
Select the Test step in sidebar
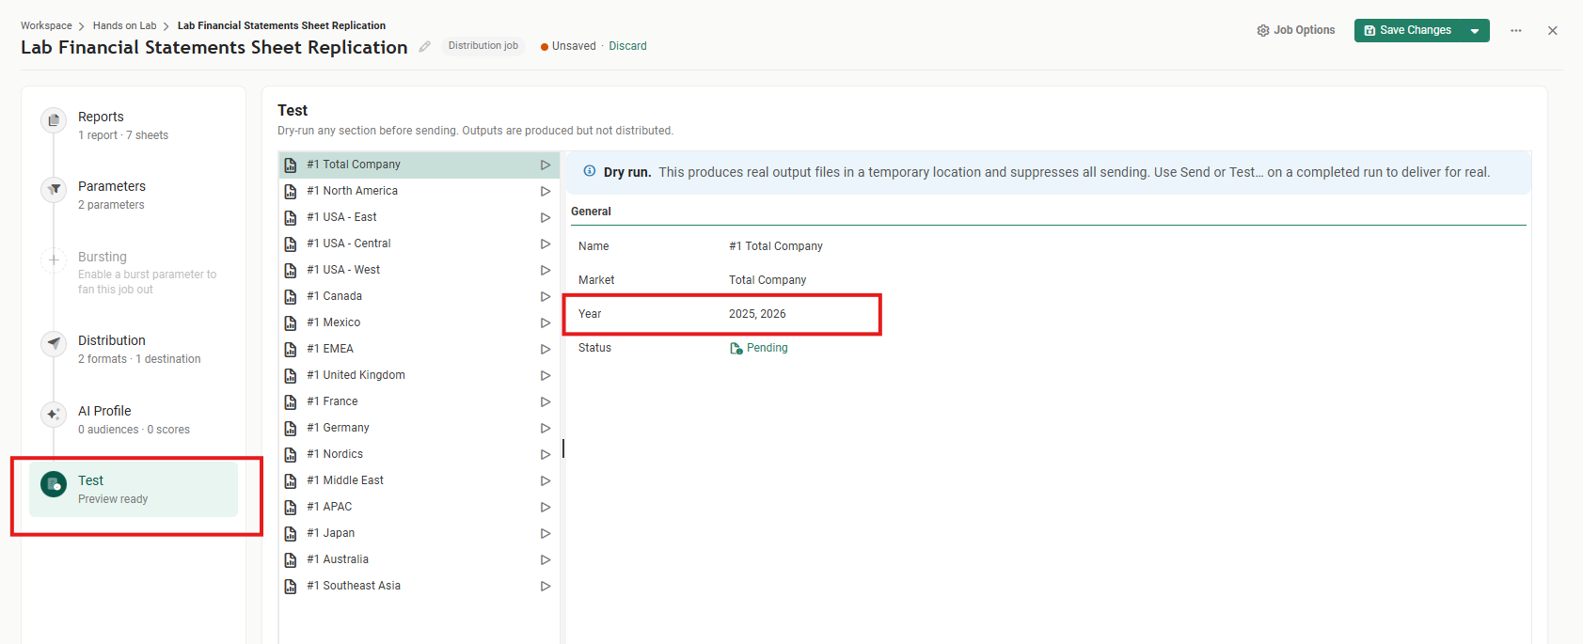click(x=134, y=489)
